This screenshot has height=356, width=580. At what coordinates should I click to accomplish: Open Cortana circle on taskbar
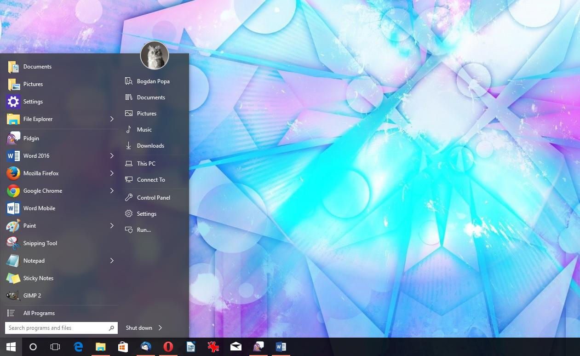click(33, 347)
